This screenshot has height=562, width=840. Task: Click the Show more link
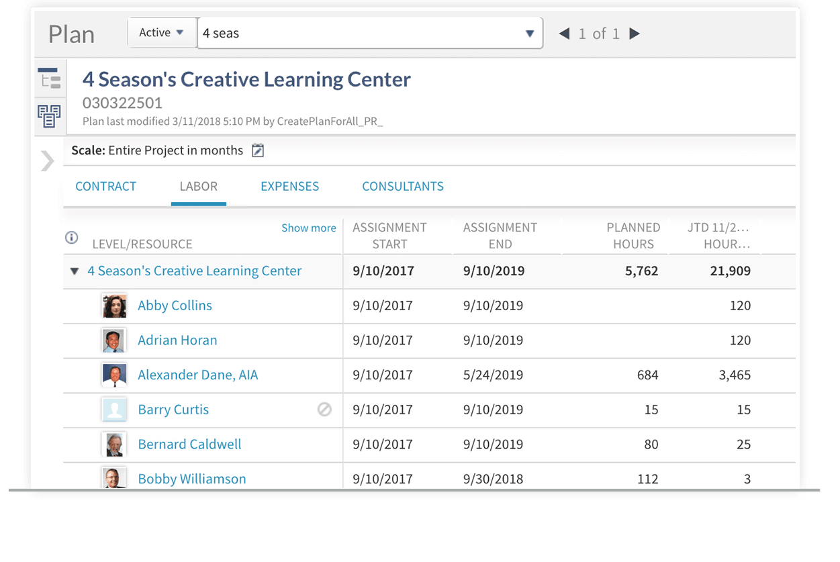[308, 228]
